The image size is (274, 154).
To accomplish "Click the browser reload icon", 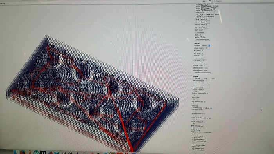I will click(210, 1).
